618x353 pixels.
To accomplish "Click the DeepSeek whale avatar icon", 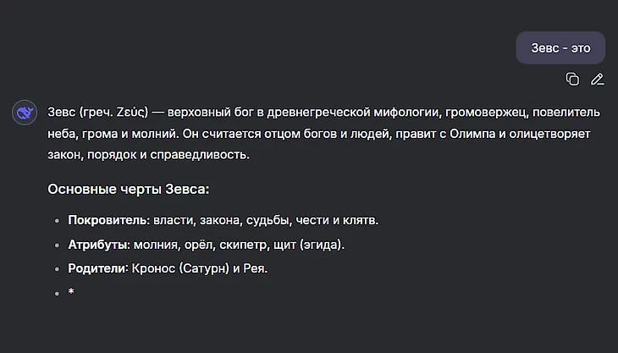I will [25, 113].
